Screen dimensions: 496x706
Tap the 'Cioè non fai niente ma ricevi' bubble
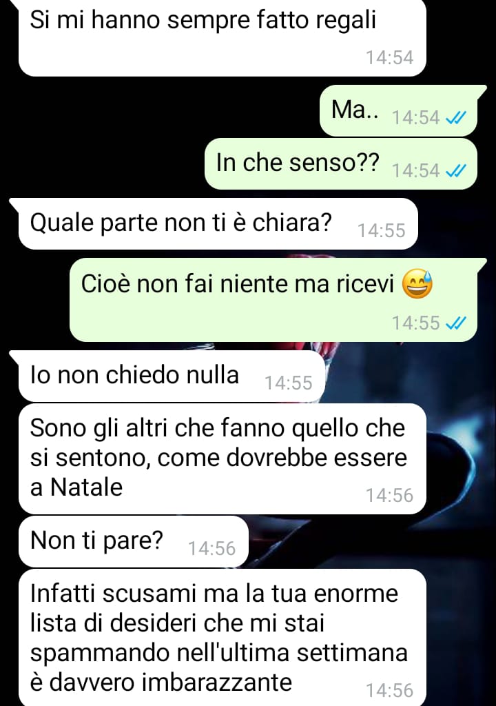pos(273,299)
